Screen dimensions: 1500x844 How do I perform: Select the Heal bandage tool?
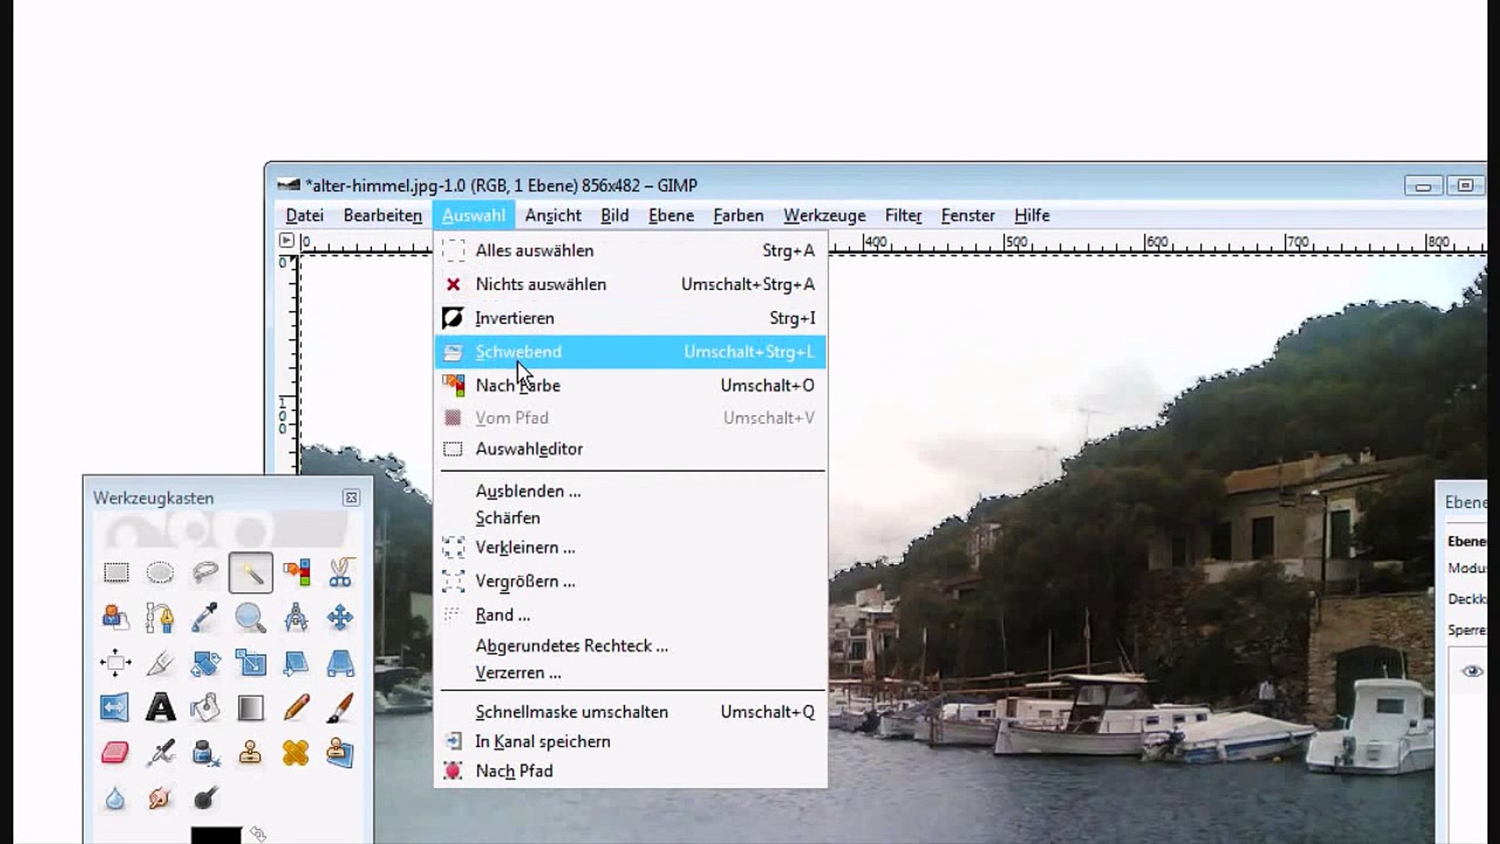295,753
